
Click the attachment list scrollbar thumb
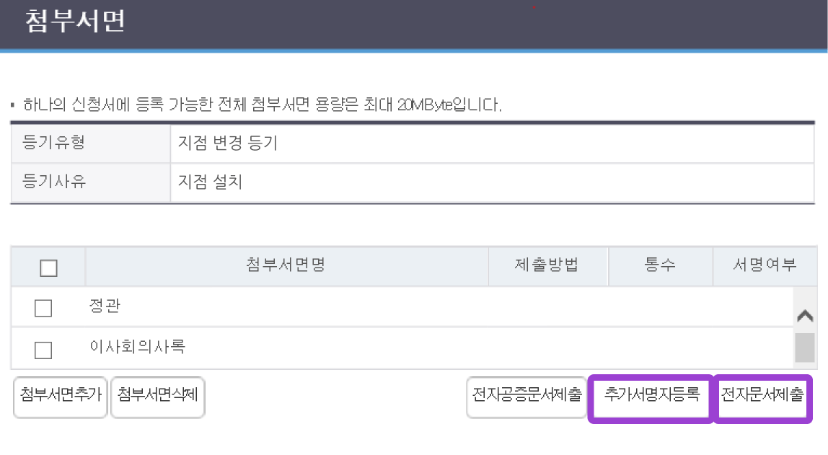pos(804,347)
